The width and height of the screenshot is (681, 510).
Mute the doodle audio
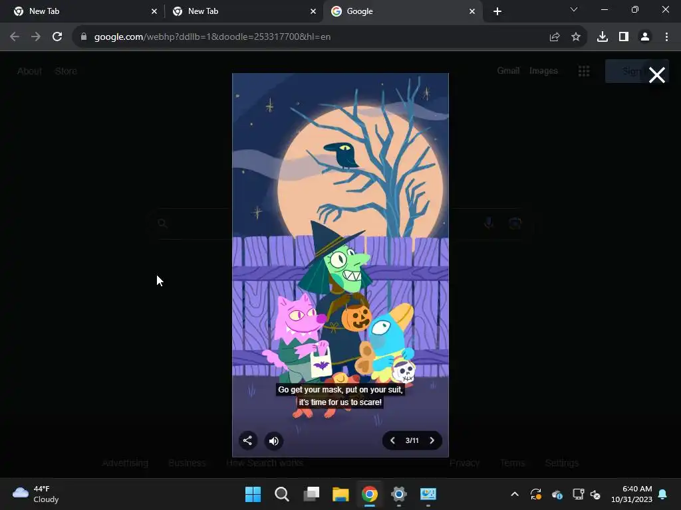tap(274, 441)
